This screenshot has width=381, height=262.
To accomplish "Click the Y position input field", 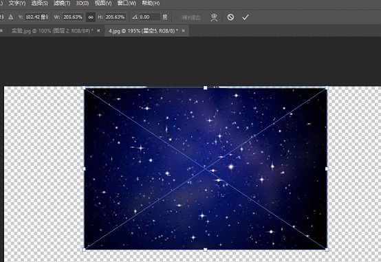I will click(36, 17).
